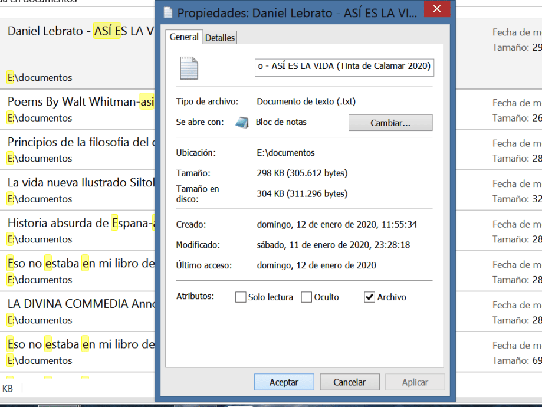This screenshot has width=542, height=407.
Task: Close the Propiedades dialog with the red X
Action: 436,9
